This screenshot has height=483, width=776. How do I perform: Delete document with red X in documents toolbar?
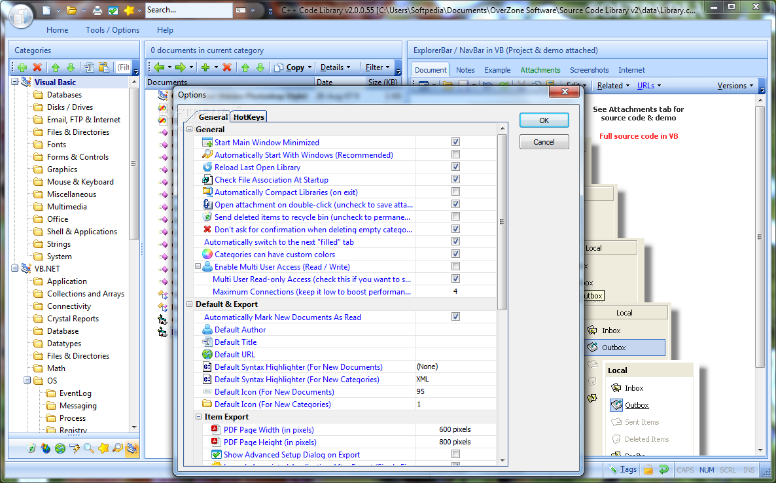(226, 67)
